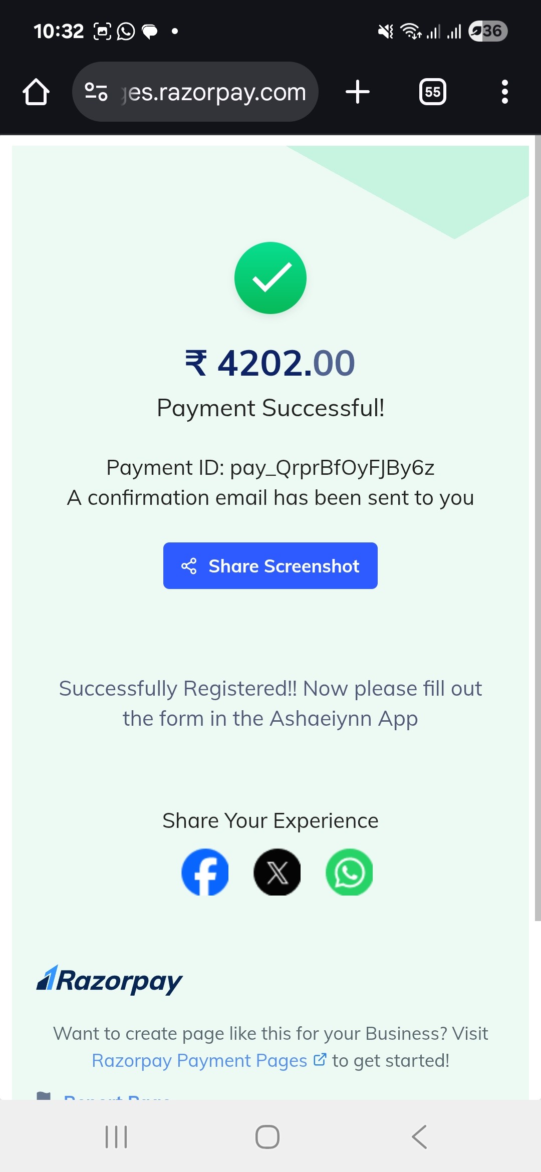The width and height of the screenshot is (541, 1172).
Task: Tap the Android home navigation button
Action: 267,1136
